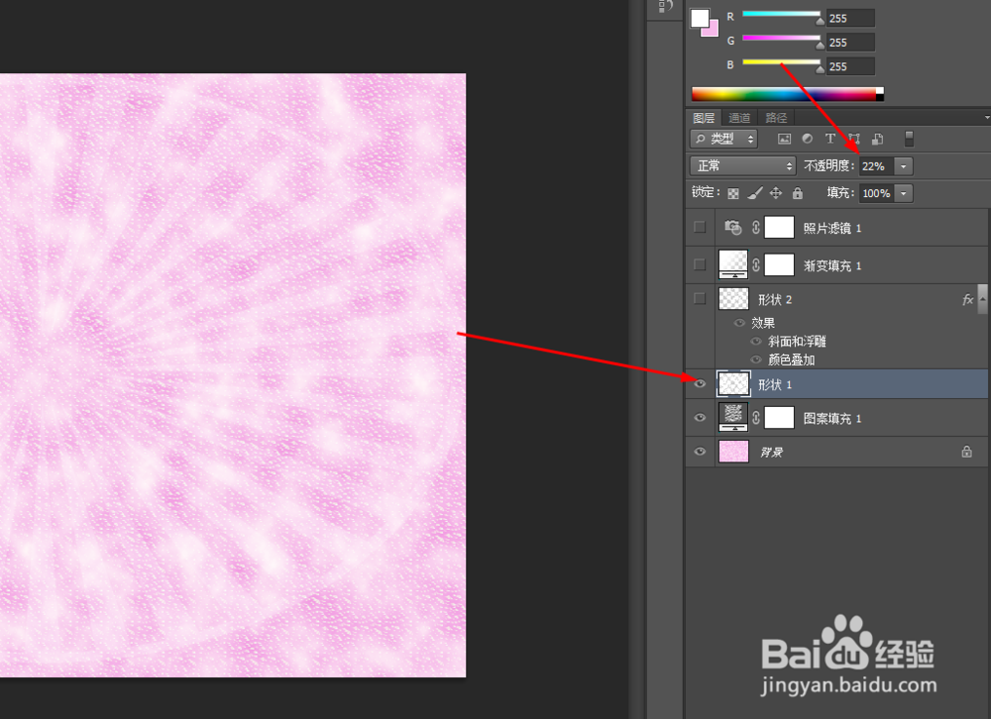The width and height of the screenshot is (991, 719).
Task: Click the B value input field
Action: [850, 66]
